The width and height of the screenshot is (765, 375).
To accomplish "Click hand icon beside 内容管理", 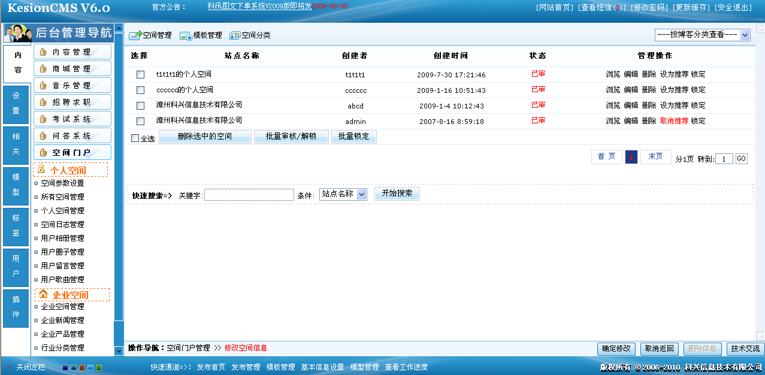I will [x=43, y=52].
